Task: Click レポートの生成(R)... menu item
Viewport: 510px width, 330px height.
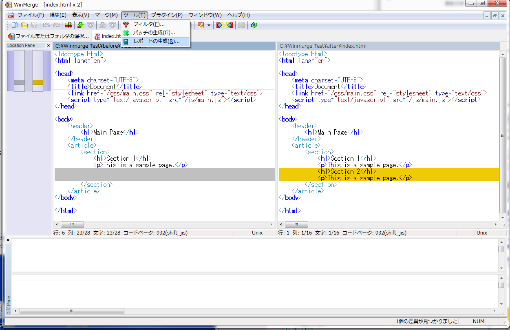Action: (x=156, y=41)
